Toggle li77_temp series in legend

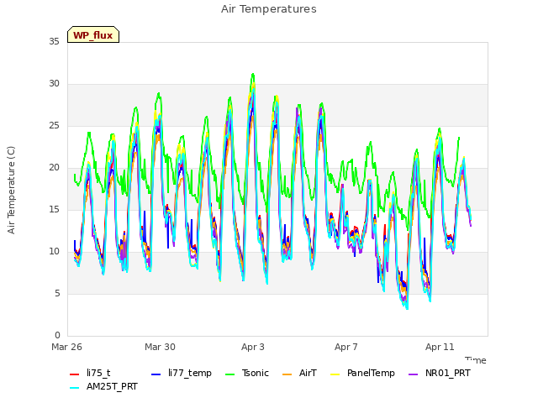coord(182,373)
